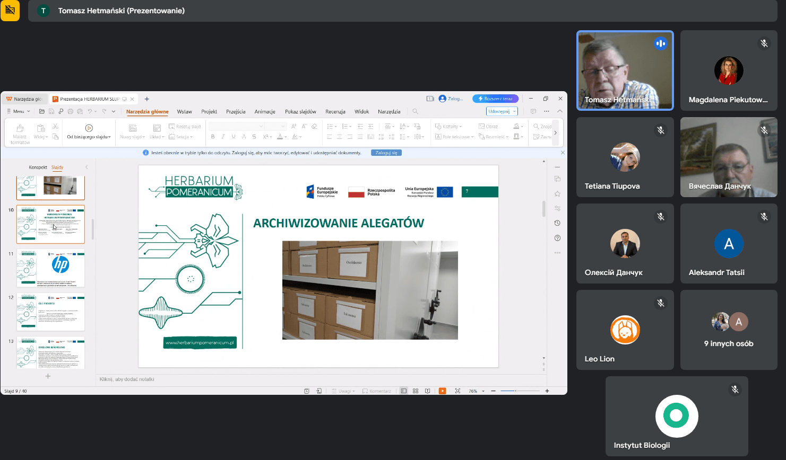The height and width of the screenshot is (460, 786).
Task: Open the Projekt ribbon tab
Action: [x=209, y=111]
